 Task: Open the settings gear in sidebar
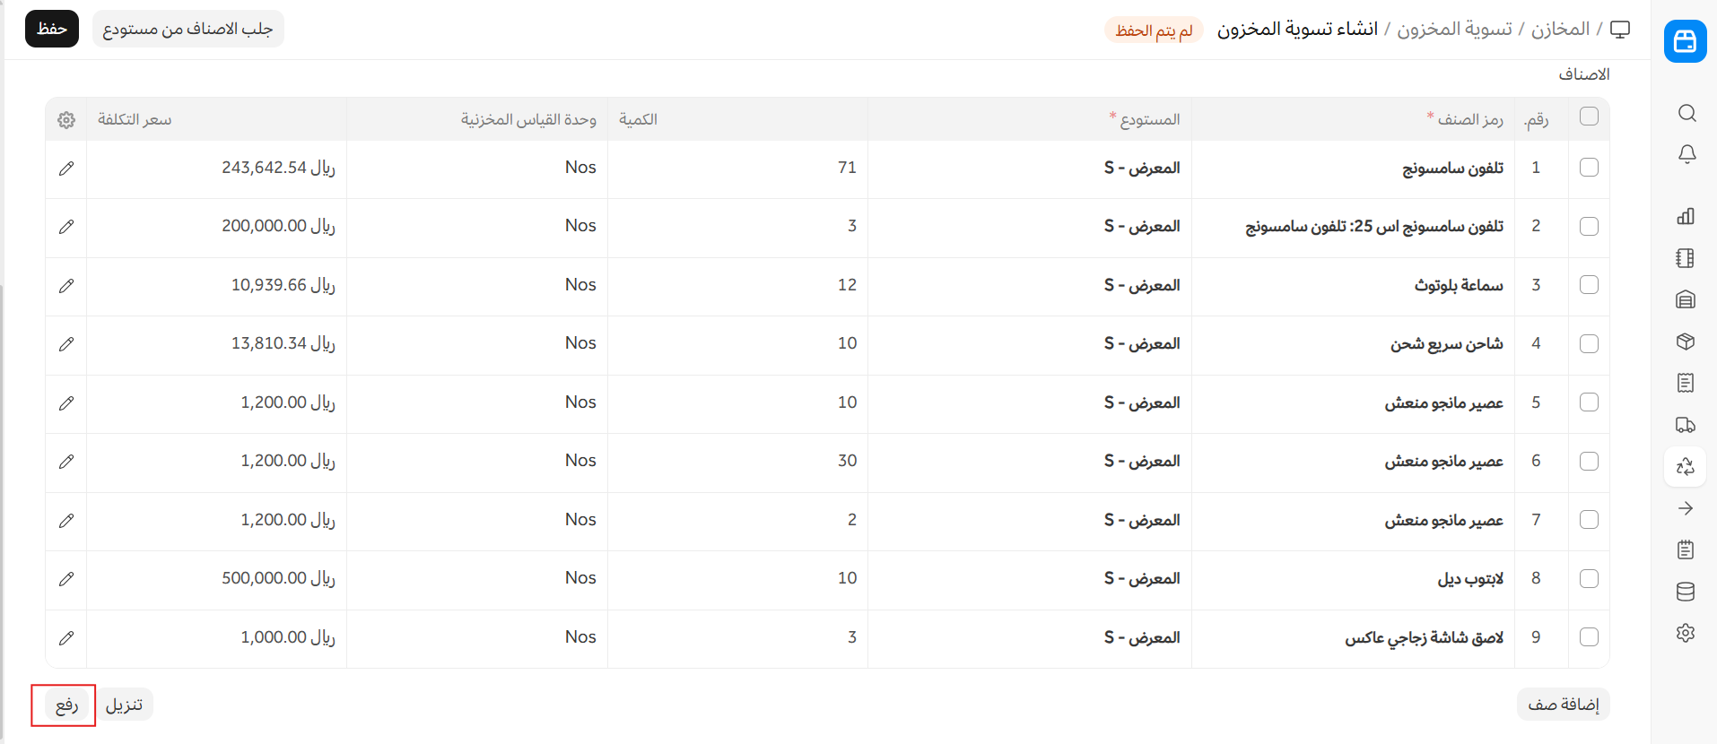pos(1686,633)
